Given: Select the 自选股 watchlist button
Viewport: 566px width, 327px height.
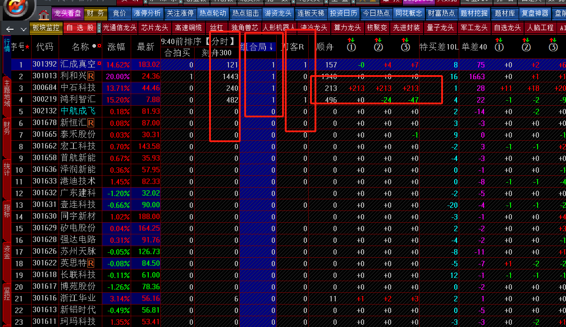Looking at the screenshot, I should pyautogui.click(x=80, y=27).
